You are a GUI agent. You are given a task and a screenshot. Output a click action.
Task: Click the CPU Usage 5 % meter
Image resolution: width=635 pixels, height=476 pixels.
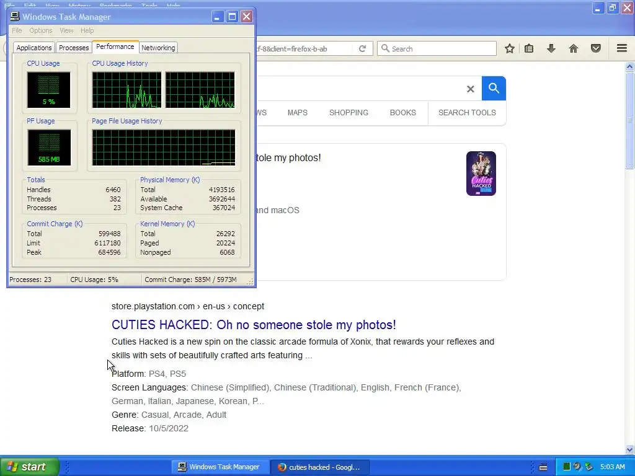tap(48, 90)
